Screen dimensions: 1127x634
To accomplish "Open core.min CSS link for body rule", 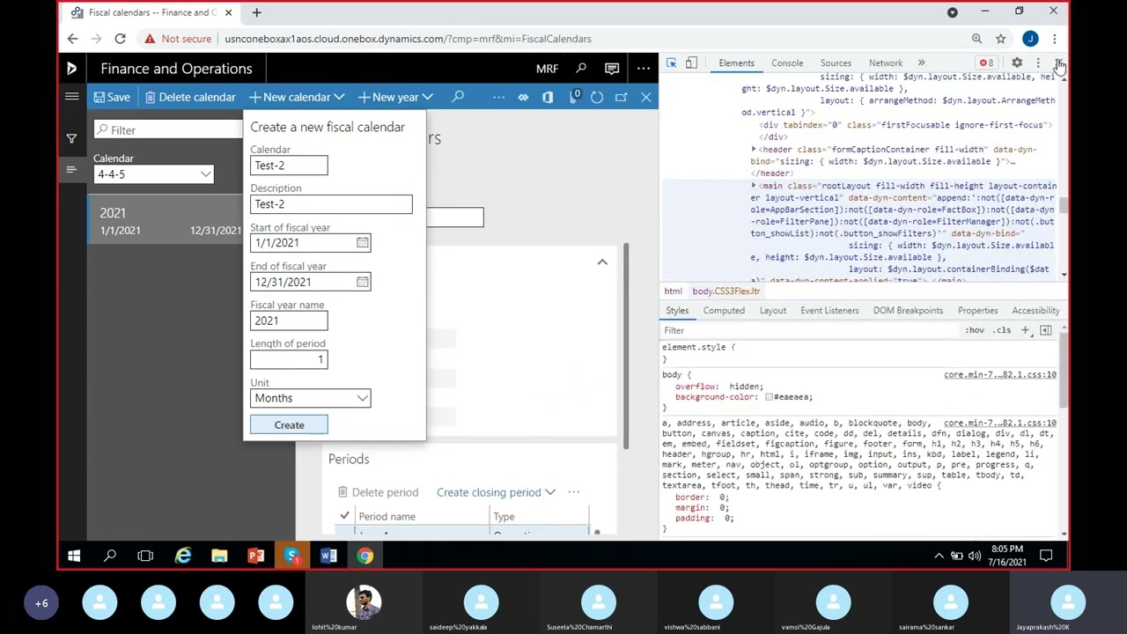I will 1000,375.
